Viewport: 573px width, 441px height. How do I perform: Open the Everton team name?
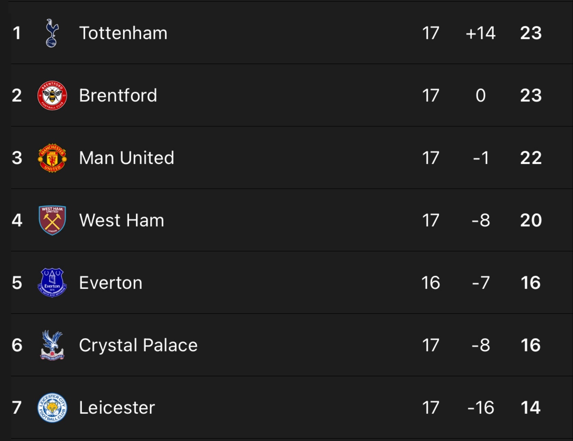click(111, 283)
